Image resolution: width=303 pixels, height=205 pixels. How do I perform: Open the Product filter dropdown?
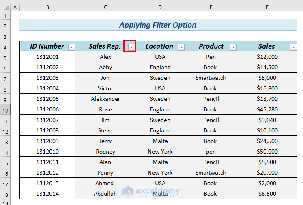pos(233,47)
